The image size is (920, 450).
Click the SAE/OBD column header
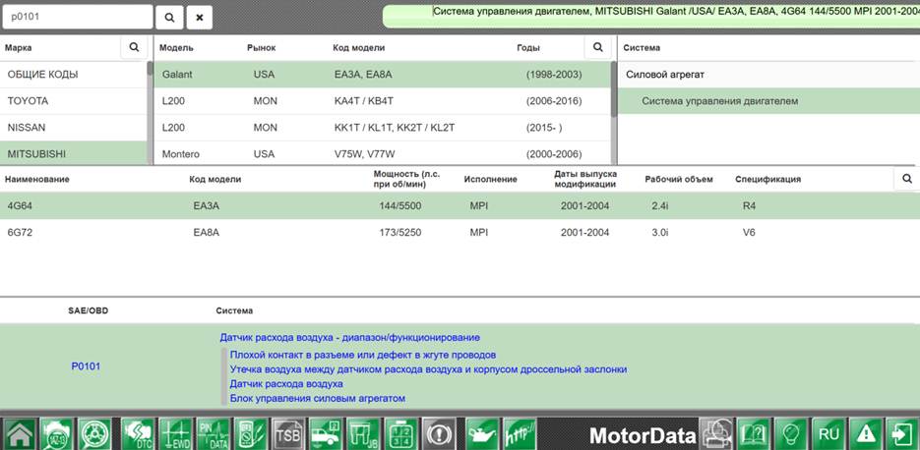[88, 310]
